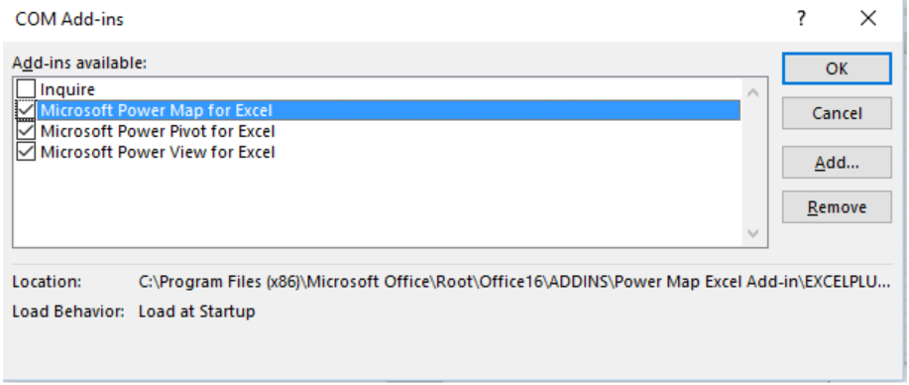Uncheck Microsoft Power View for Excel checkbox
Viewport: 909px width, 385px height.
[x=26, y=152]
